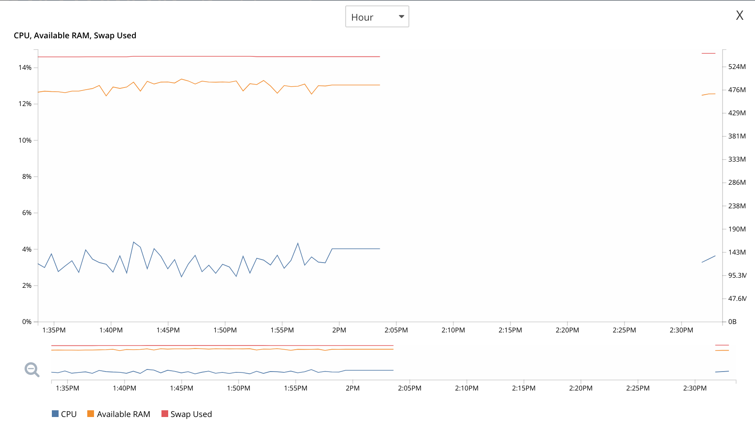The width and height of the screenshot is (755, 433).
Task: Click the chart title CPU, Available RAM, Swap Used
Action: point(75,35)
